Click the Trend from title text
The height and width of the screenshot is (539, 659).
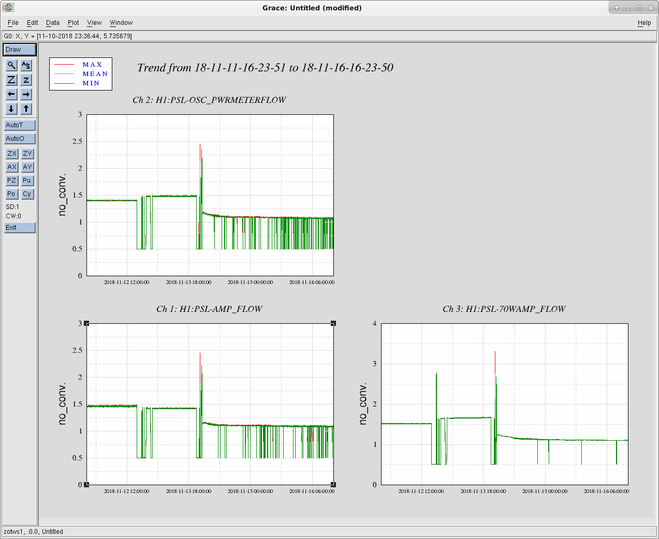click(x=265, y=68)
